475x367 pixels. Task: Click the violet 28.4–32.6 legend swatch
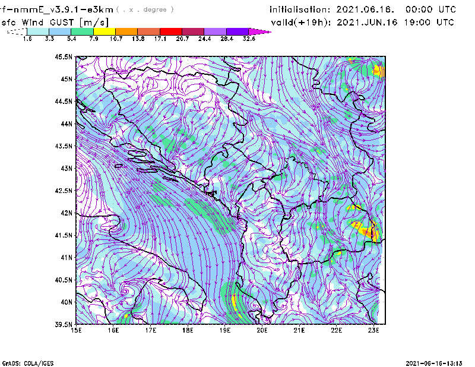point(237,31)
